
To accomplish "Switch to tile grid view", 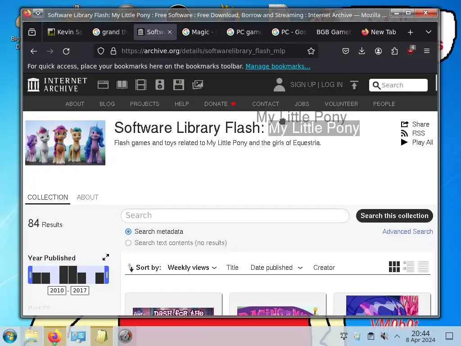I will tap(394, 267).
